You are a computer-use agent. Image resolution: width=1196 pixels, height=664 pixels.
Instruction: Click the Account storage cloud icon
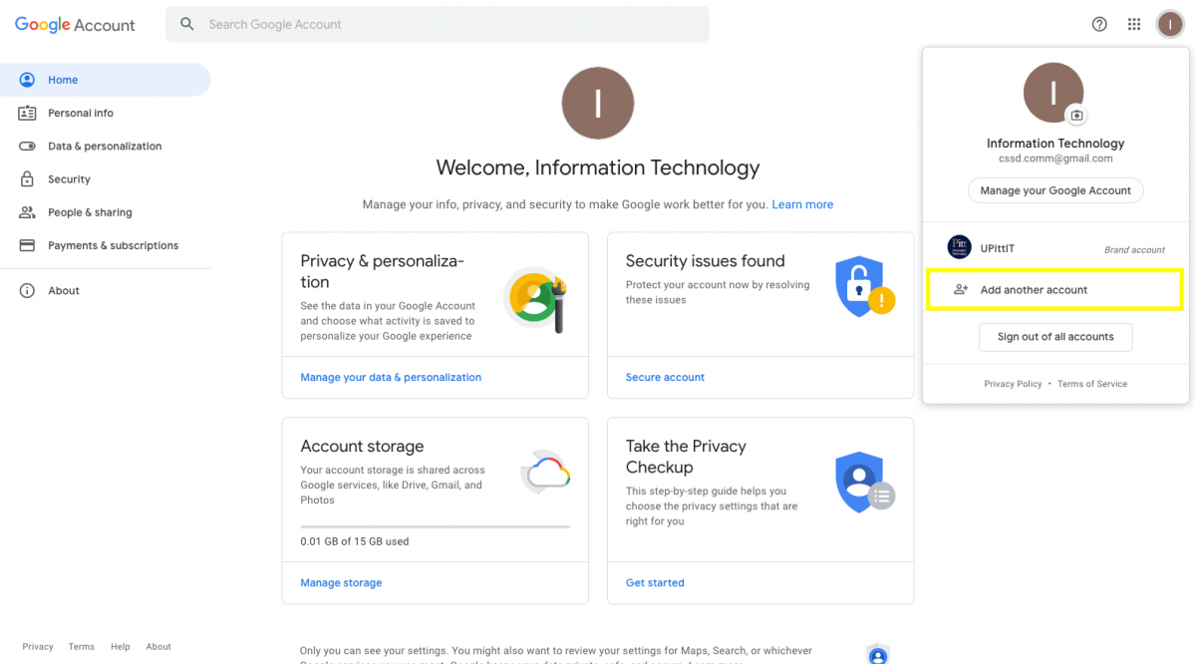click(x=546, y=471)
